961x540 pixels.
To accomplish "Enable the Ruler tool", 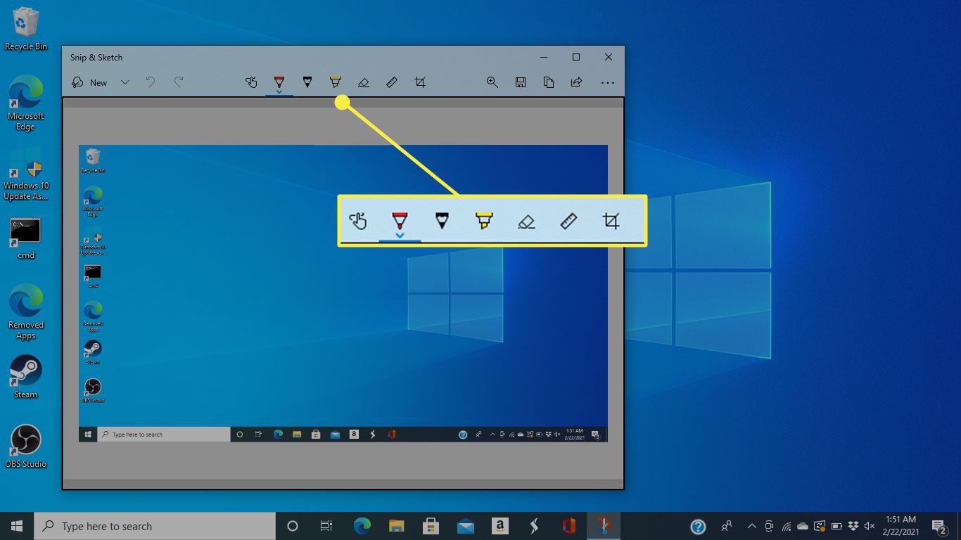I will pos(392,82).
